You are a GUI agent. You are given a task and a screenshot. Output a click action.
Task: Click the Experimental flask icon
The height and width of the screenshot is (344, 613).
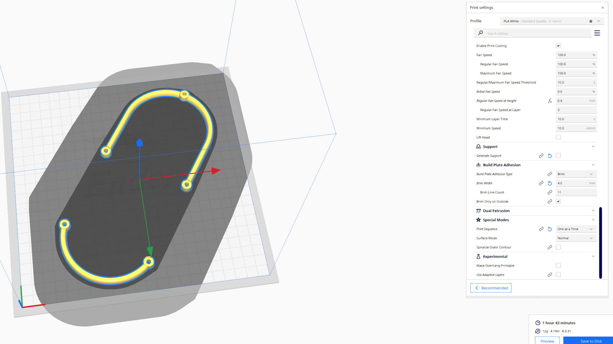pos(478,256)
